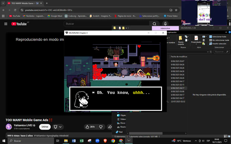Click the Chrome address bar URL
Viewport: 231px width, 144px height.
pyautogui.click(x=49, y=10)
